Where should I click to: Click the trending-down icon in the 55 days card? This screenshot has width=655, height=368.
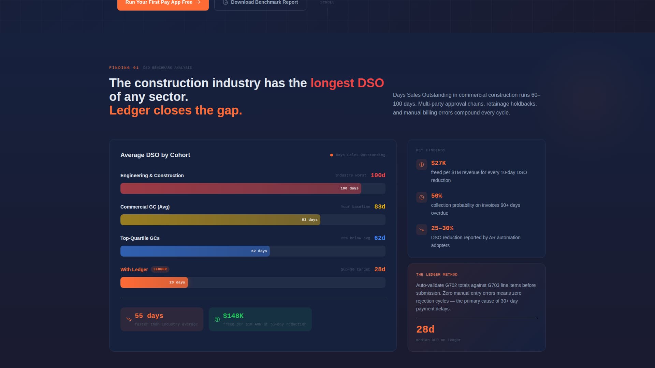[129, 319]
